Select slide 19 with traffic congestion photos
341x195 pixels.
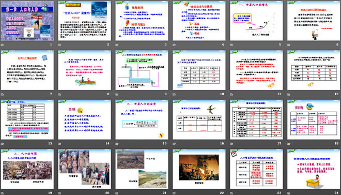tap(27, 169)
